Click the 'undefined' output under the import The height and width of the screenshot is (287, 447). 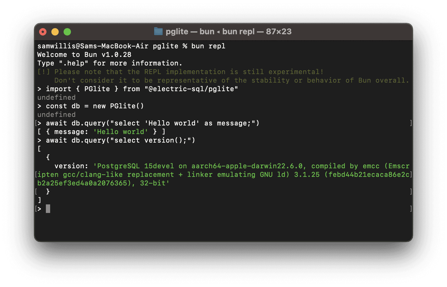point(56,97)
